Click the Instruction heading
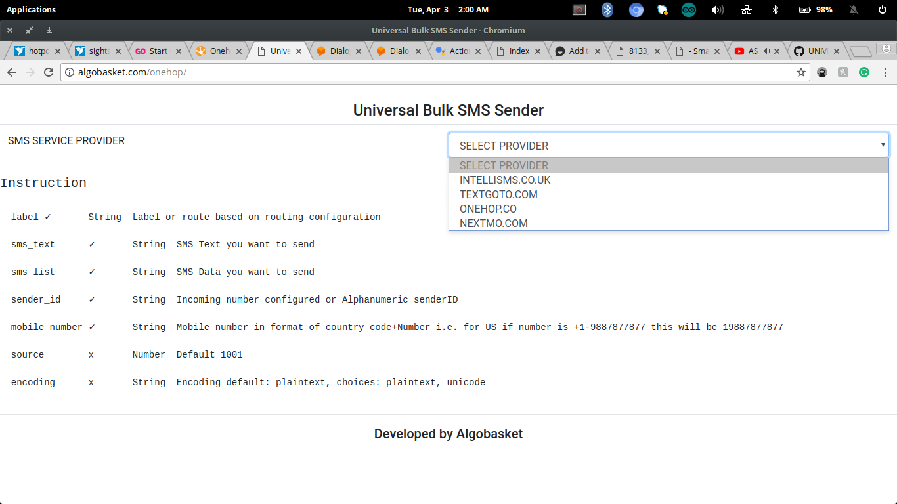Viewport: 897px width, 504px height. [43, 183]
